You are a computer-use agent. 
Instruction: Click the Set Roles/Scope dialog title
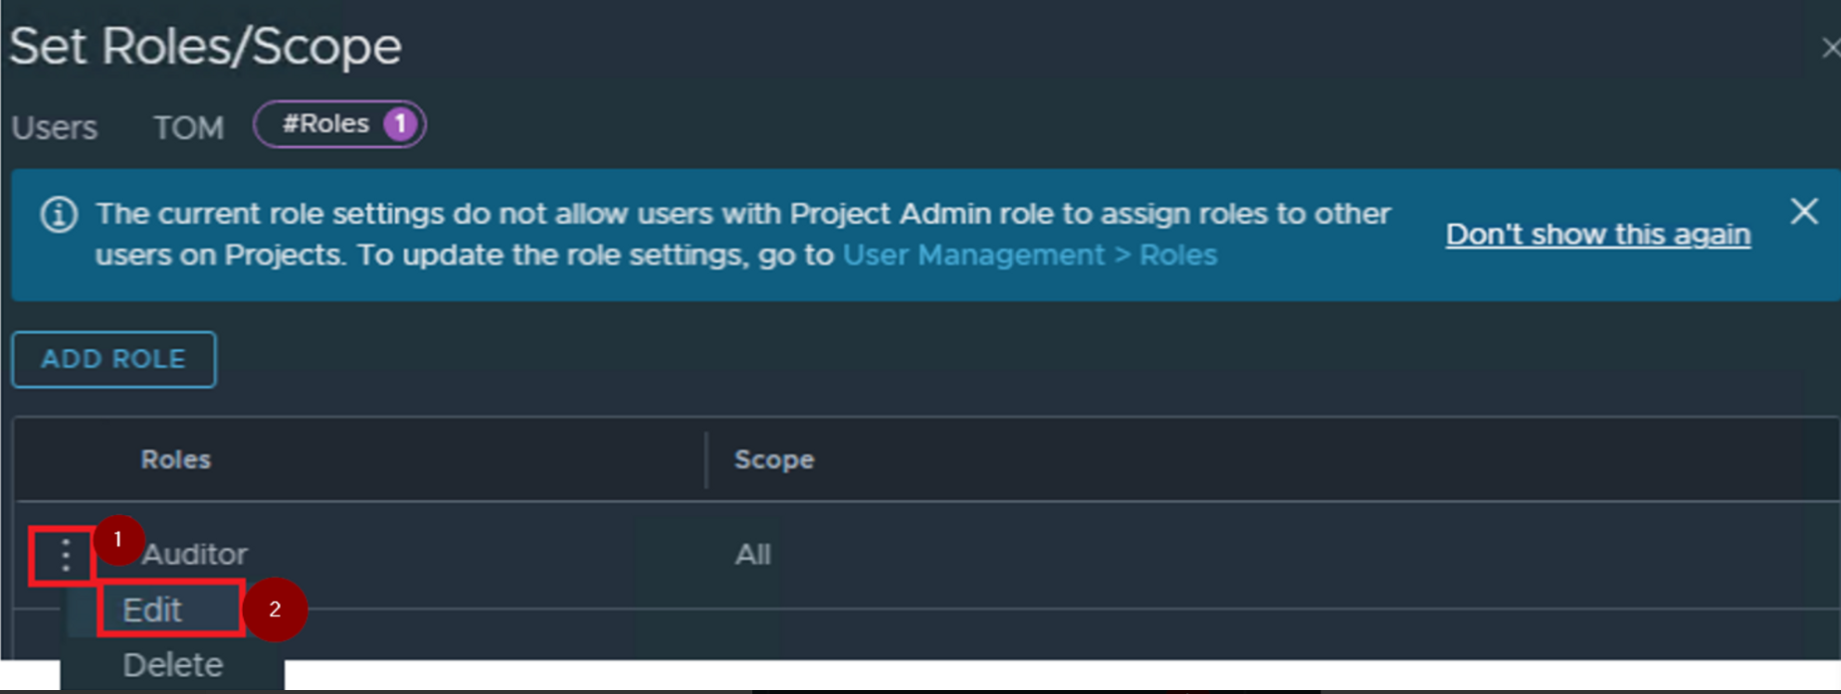206,47
